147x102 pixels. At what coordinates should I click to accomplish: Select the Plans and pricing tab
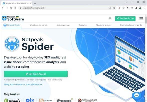click(x=103, y=25)
